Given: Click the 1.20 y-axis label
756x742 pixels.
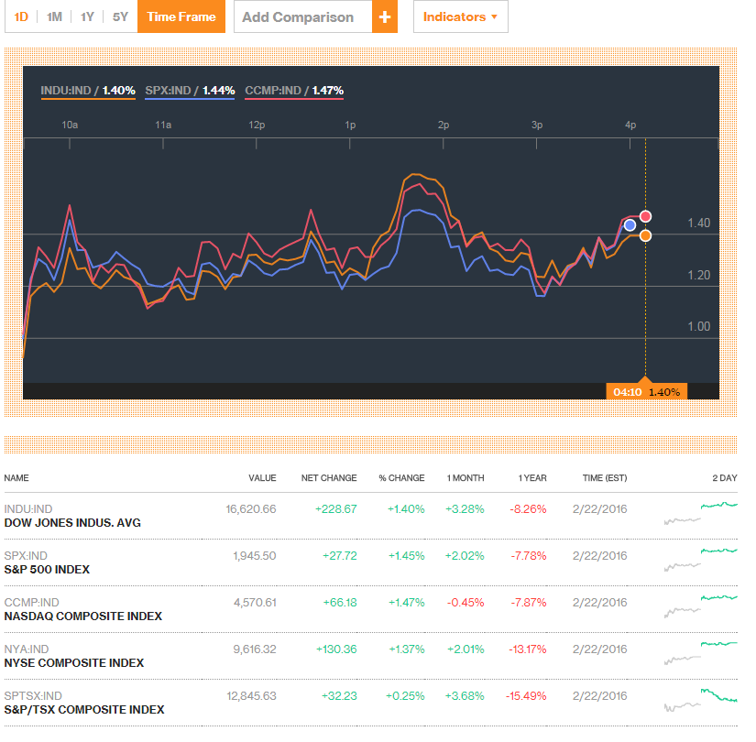Looking at the screenshot, I should pyautogui.click(x=698, y=276).
